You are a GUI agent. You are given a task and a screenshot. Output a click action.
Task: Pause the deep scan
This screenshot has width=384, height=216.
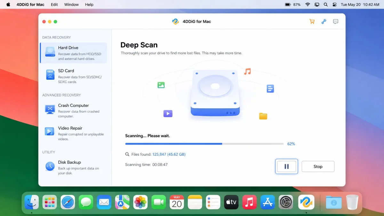(x=286, y=166)
